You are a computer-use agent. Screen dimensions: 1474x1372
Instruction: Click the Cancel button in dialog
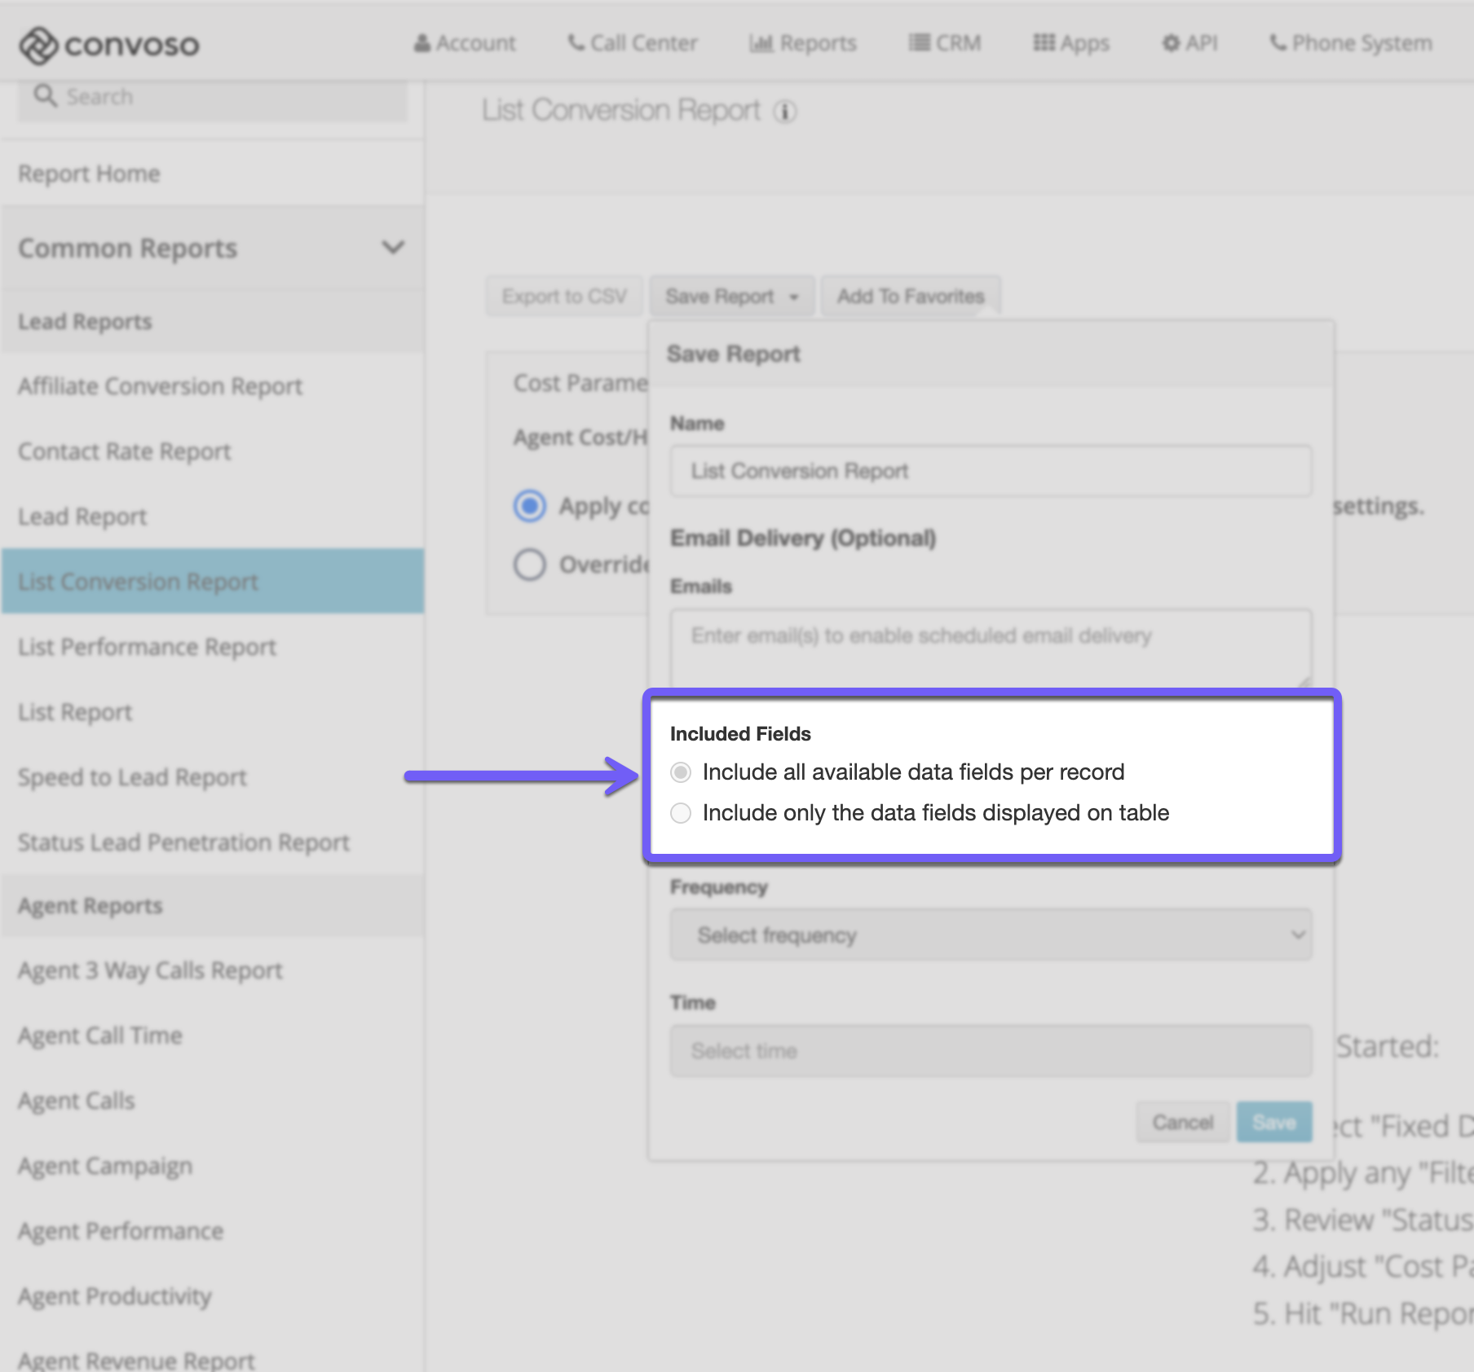pos(1182,1123)
